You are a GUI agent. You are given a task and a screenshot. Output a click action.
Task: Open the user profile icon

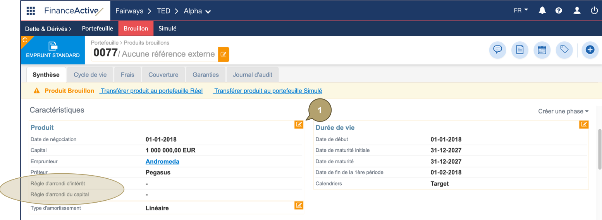577,11
